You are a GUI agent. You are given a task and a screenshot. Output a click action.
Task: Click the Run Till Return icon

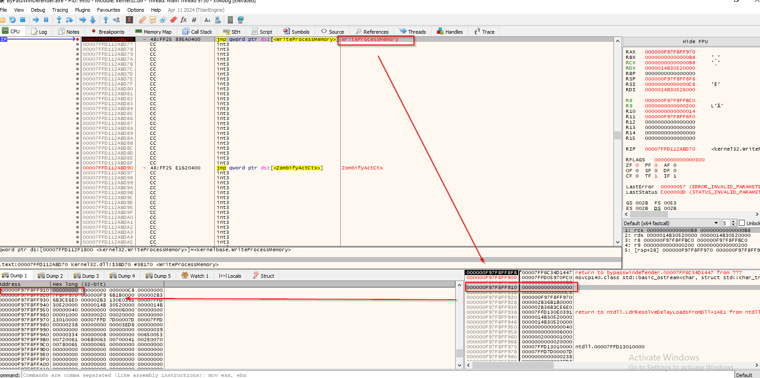[x=106, y=20]
